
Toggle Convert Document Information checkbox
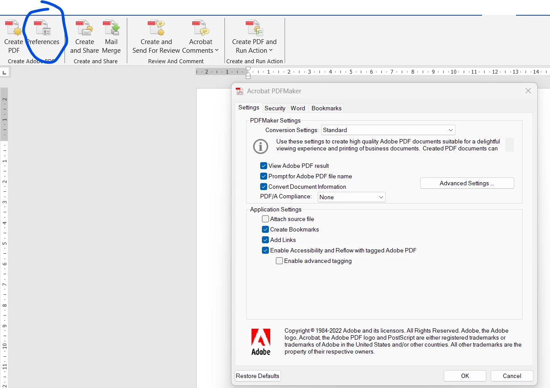coord(264,187)
